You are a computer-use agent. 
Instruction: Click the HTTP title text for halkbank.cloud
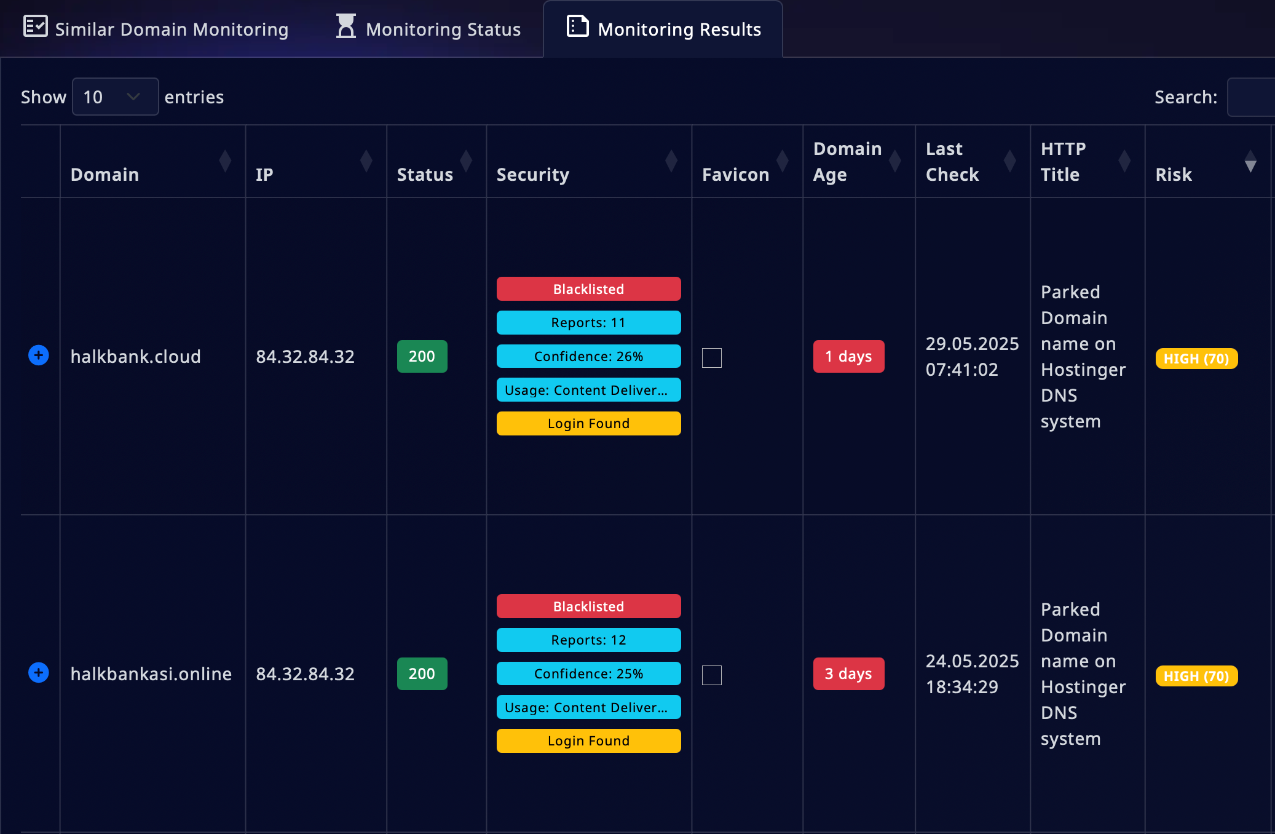click(1083, 357)
